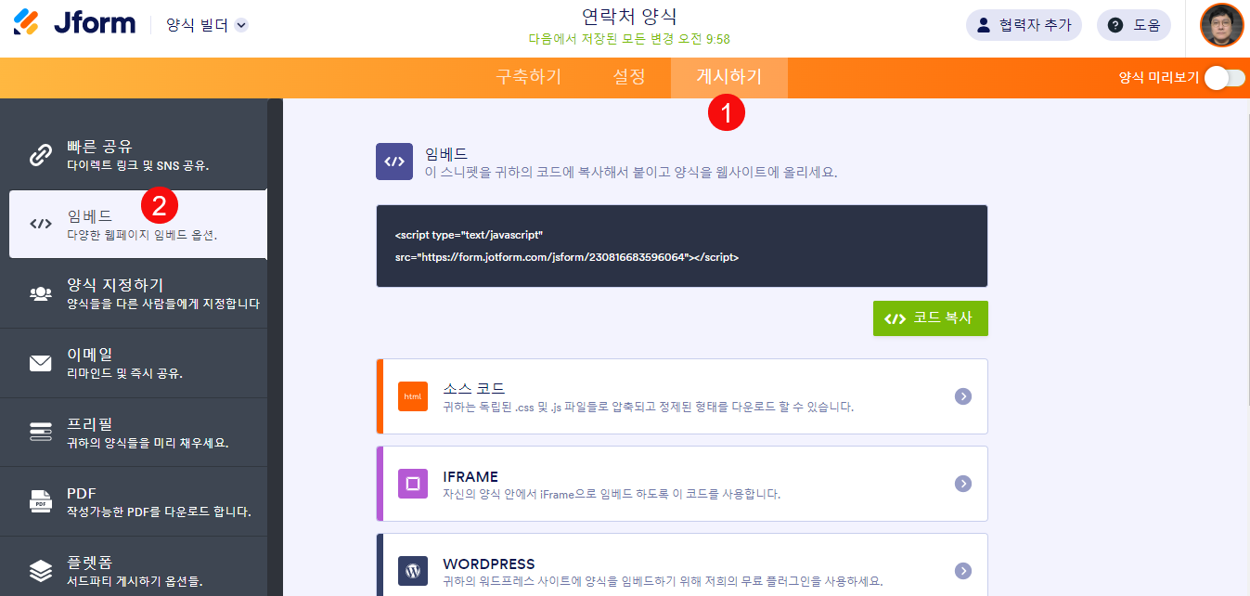Click the PDF file icon in sidebar
1250x596 pixels.
coord(41,501)
